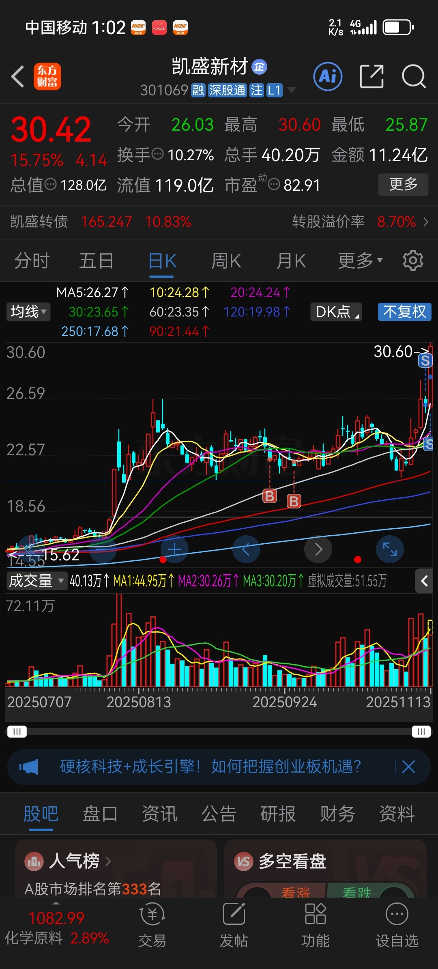Open the 股吧 tab
This screenshot has height=969, width=438.
pyautogui.click(x=41, y=814)
